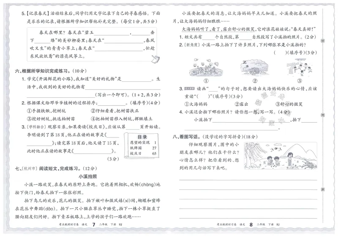Click the '枝庆日 65' entry in 目录
Screen dimensions: 338x237
pos(143,154)
